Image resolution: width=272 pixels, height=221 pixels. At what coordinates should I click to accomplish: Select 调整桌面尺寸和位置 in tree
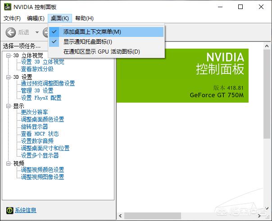click(x=45, y=148)
